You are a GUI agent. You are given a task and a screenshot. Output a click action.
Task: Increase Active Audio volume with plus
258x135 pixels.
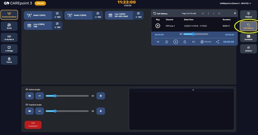coord(101,96)
